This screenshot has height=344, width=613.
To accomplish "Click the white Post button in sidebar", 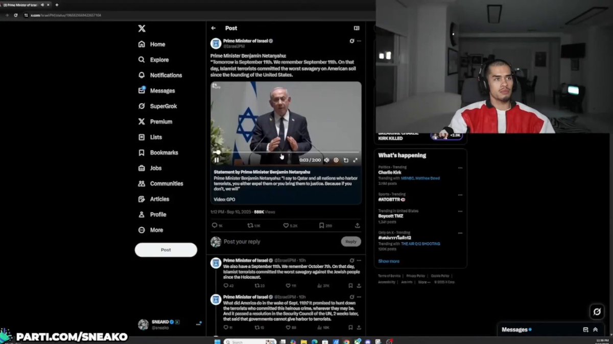I will click(x=166, y=250).
